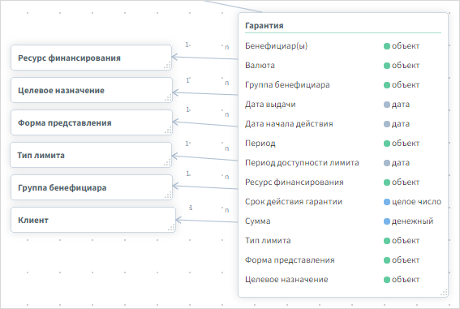Click resize grip of Тип лимита box
This screenshot has width=460, height=309.
click(x=167, y=163)
